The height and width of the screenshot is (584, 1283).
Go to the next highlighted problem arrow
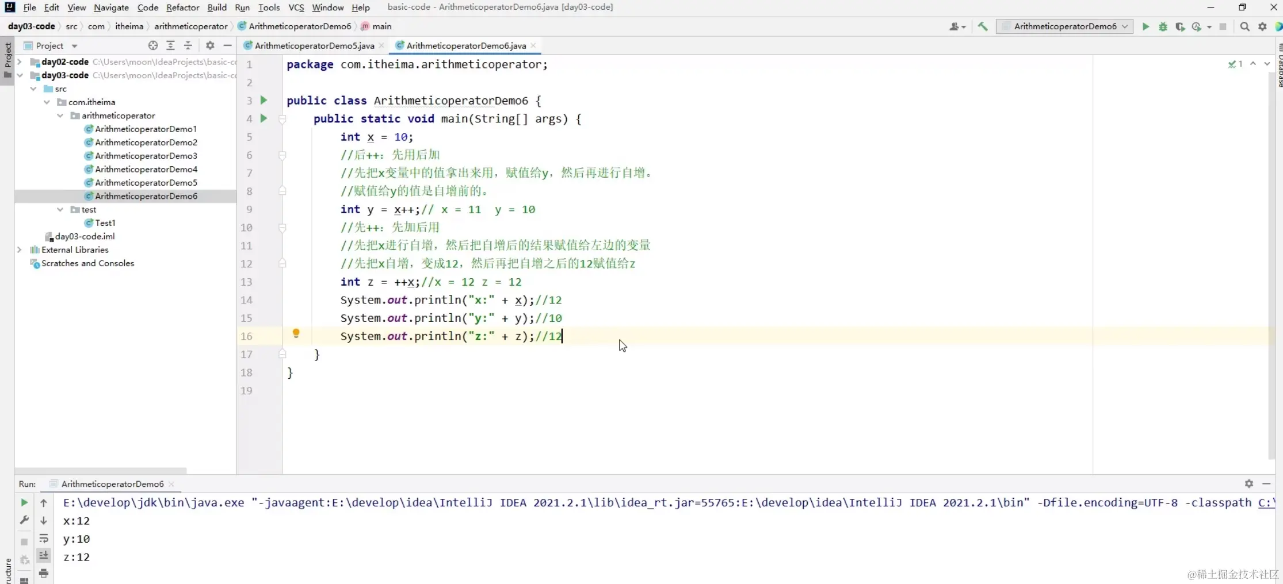point(1266,64)
